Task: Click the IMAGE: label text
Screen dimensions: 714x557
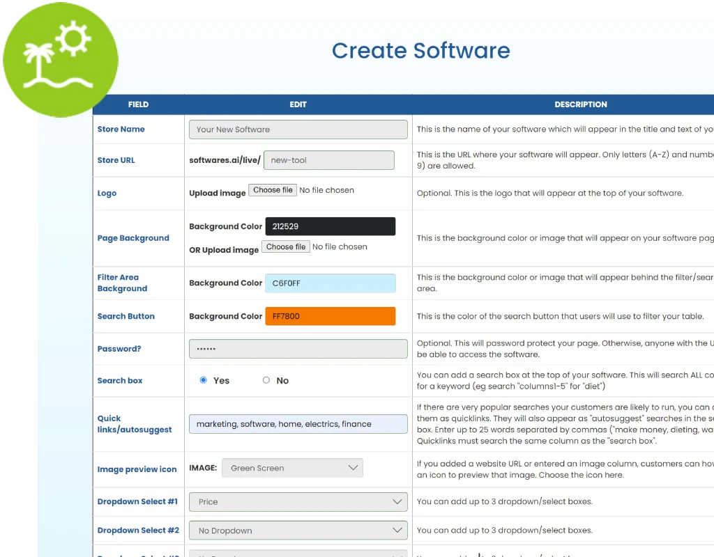Action: point(203,468)
